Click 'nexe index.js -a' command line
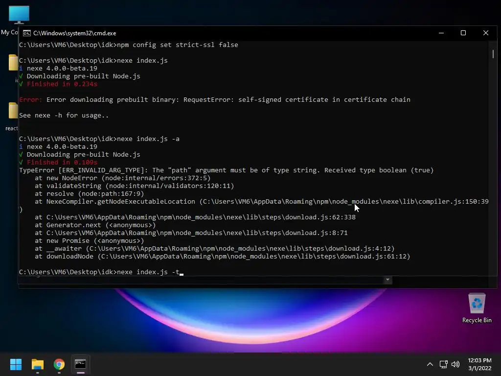The image size is (501, 376). (x=99, y=139)
